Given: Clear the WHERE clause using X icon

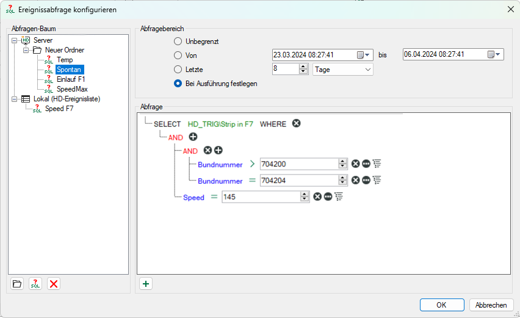Looking at the screenshot, I should (296, 123).
